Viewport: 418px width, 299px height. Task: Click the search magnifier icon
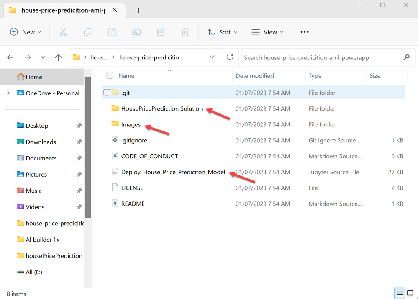(407, 57)
